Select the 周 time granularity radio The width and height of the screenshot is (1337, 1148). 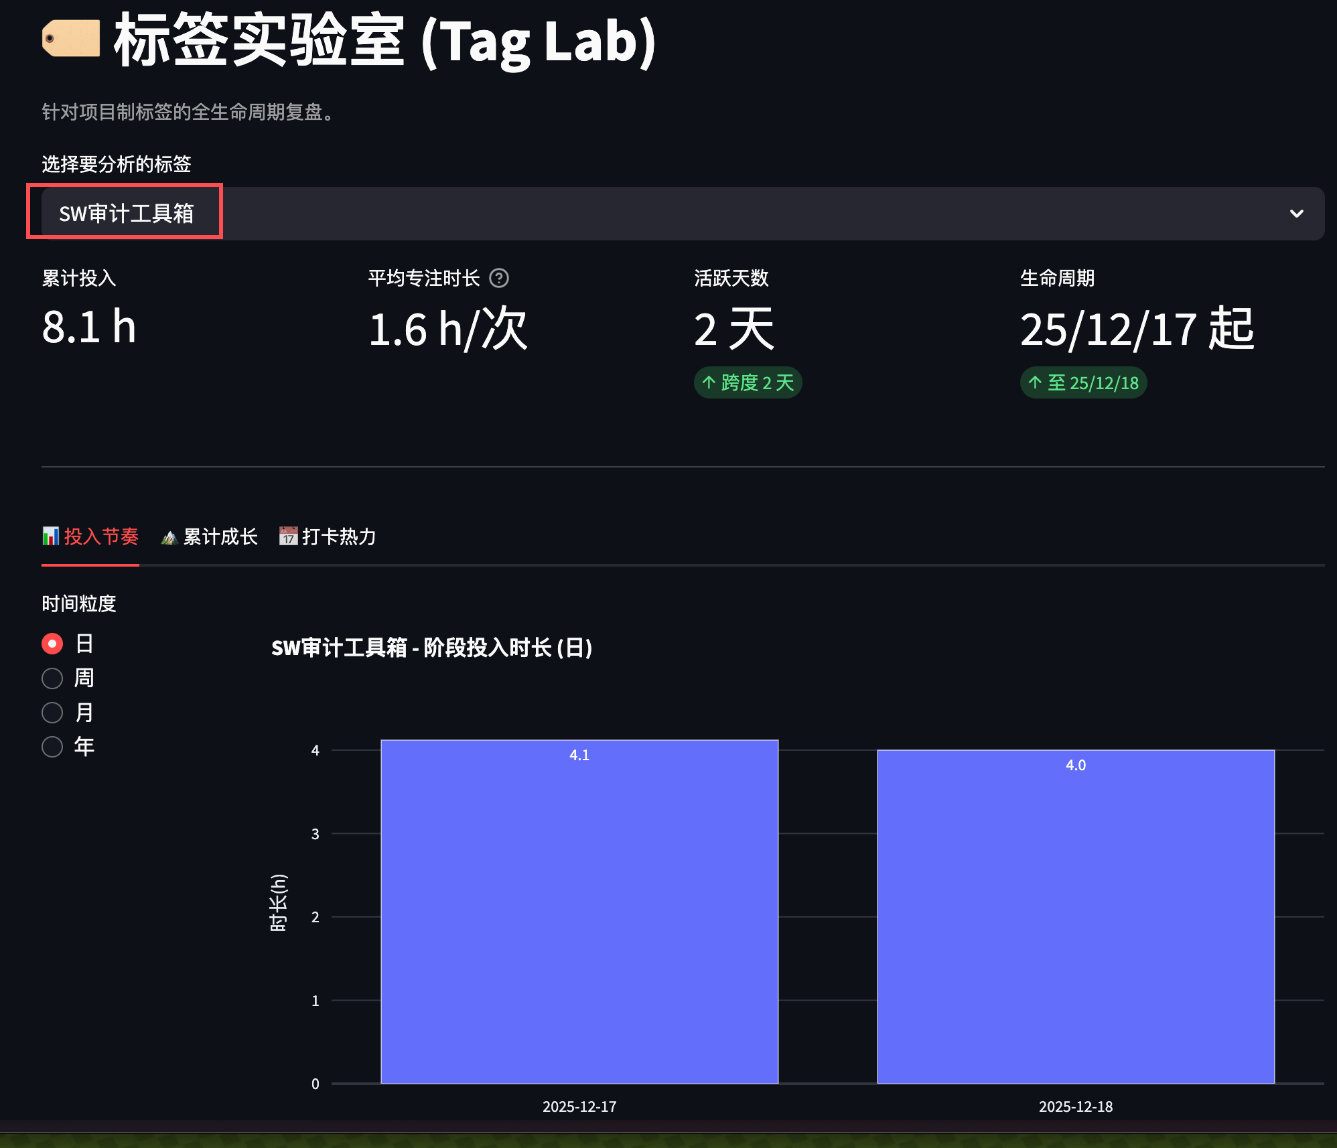(52, 678)
